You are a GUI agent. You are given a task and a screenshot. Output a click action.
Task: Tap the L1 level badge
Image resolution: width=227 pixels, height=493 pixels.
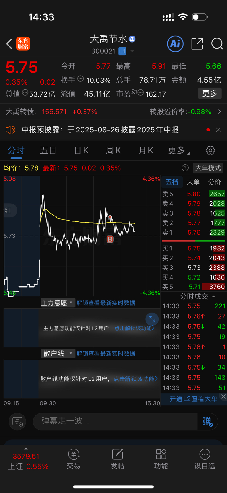(122, 51)
